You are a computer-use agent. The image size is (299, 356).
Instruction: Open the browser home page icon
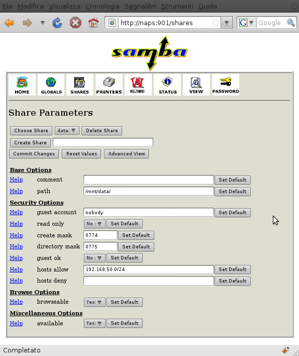click(93, 23)
